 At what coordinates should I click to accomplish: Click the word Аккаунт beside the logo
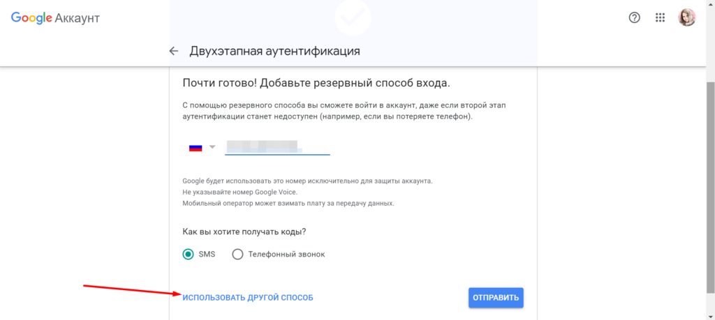pyautogui.click(x=78, y=18)
